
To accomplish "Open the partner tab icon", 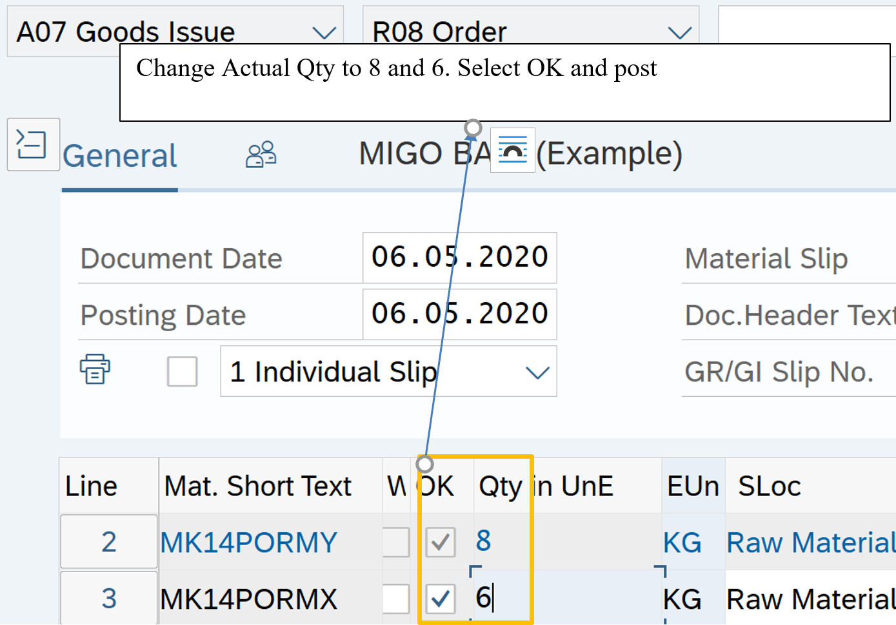I will [261, 155].
